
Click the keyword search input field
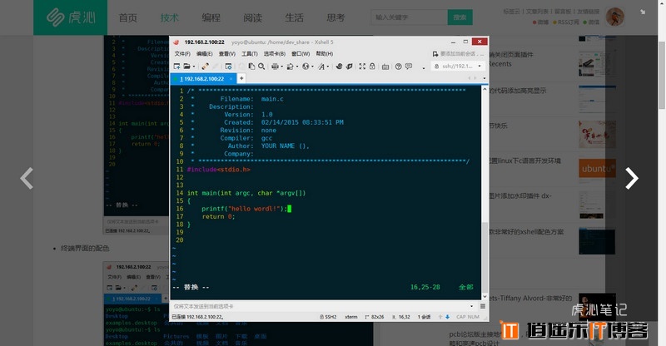tap(409, 17)
